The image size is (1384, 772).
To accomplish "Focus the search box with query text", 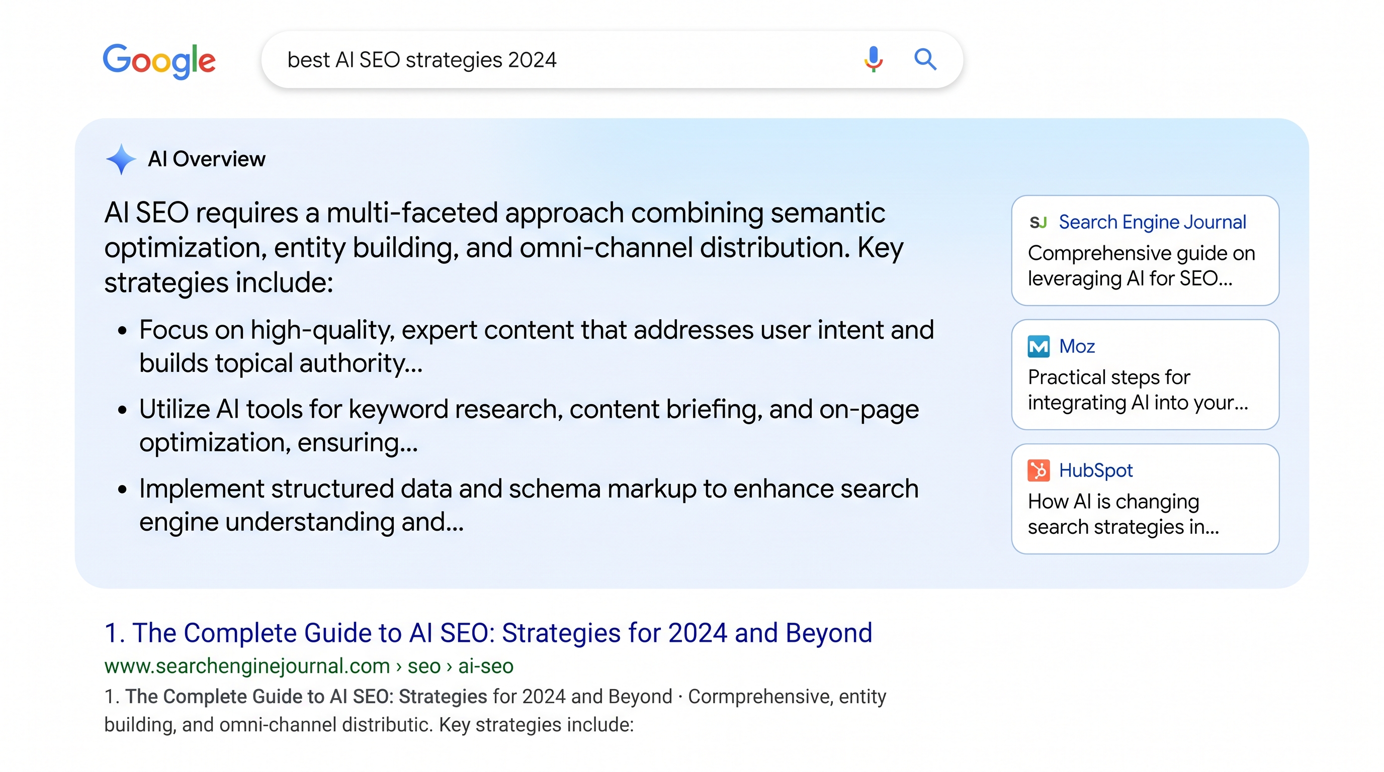I will pyautogui.click(x=612, y=60).
